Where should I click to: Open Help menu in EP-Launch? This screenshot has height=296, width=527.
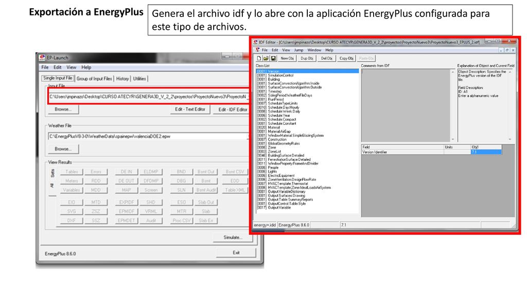pos(86,67)
